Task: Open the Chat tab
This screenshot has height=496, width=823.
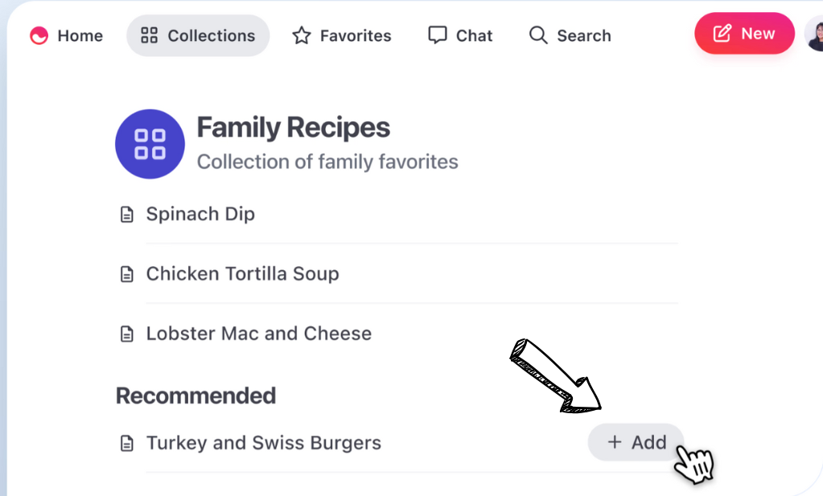Action: [474, 36]
